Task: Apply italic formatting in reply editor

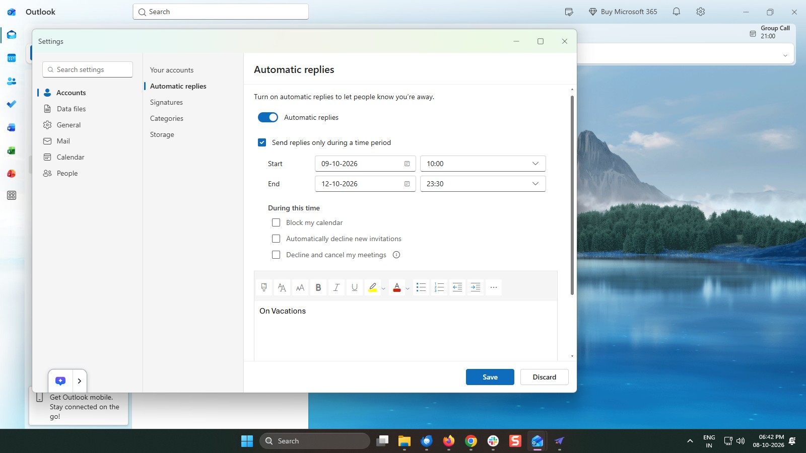Action: tap(337, 287)
